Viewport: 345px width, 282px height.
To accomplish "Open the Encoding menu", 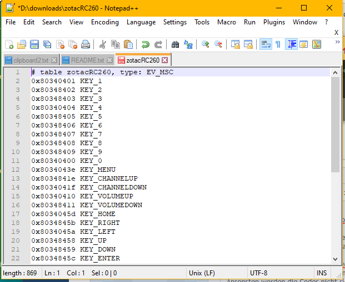I will pyautogui.click(x=105, y=22).
